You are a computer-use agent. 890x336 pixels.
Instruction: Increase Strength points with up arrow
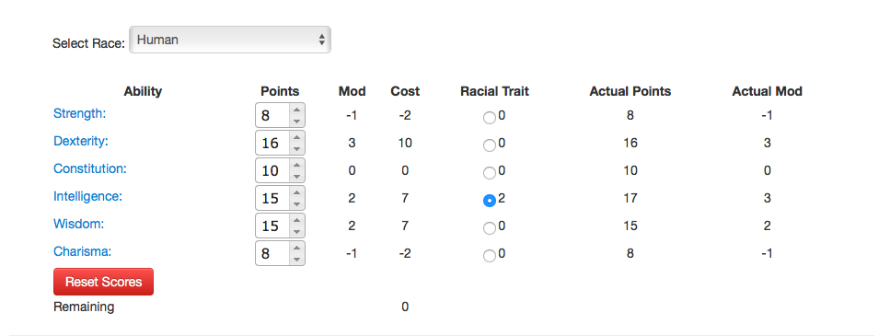pos(296,110)
